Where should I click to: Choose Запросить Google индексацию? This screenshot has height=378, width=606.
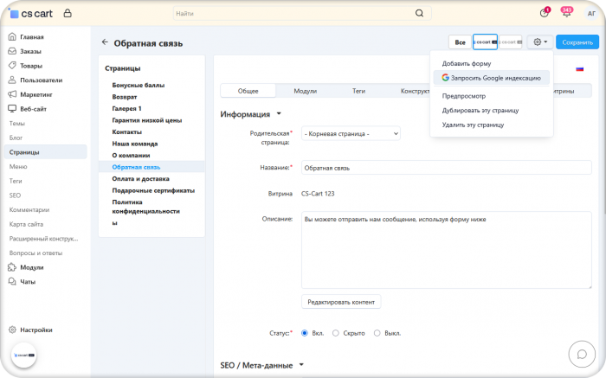click(x=492, y=78)
